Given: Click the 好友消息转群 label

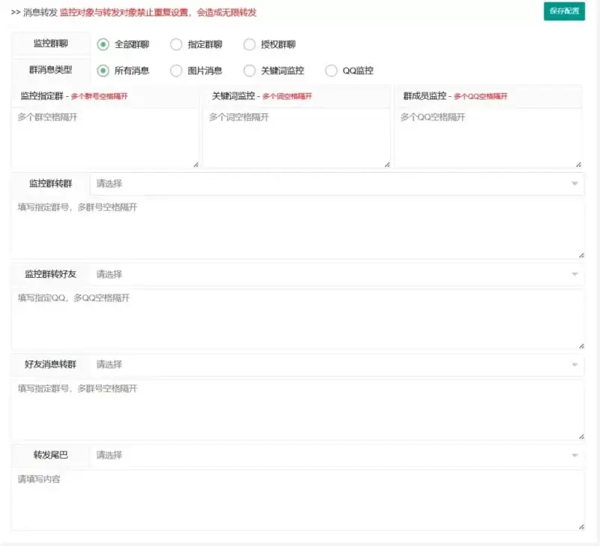Looking at the screenshot, I should pyautogui.click(x=50, y=364).
